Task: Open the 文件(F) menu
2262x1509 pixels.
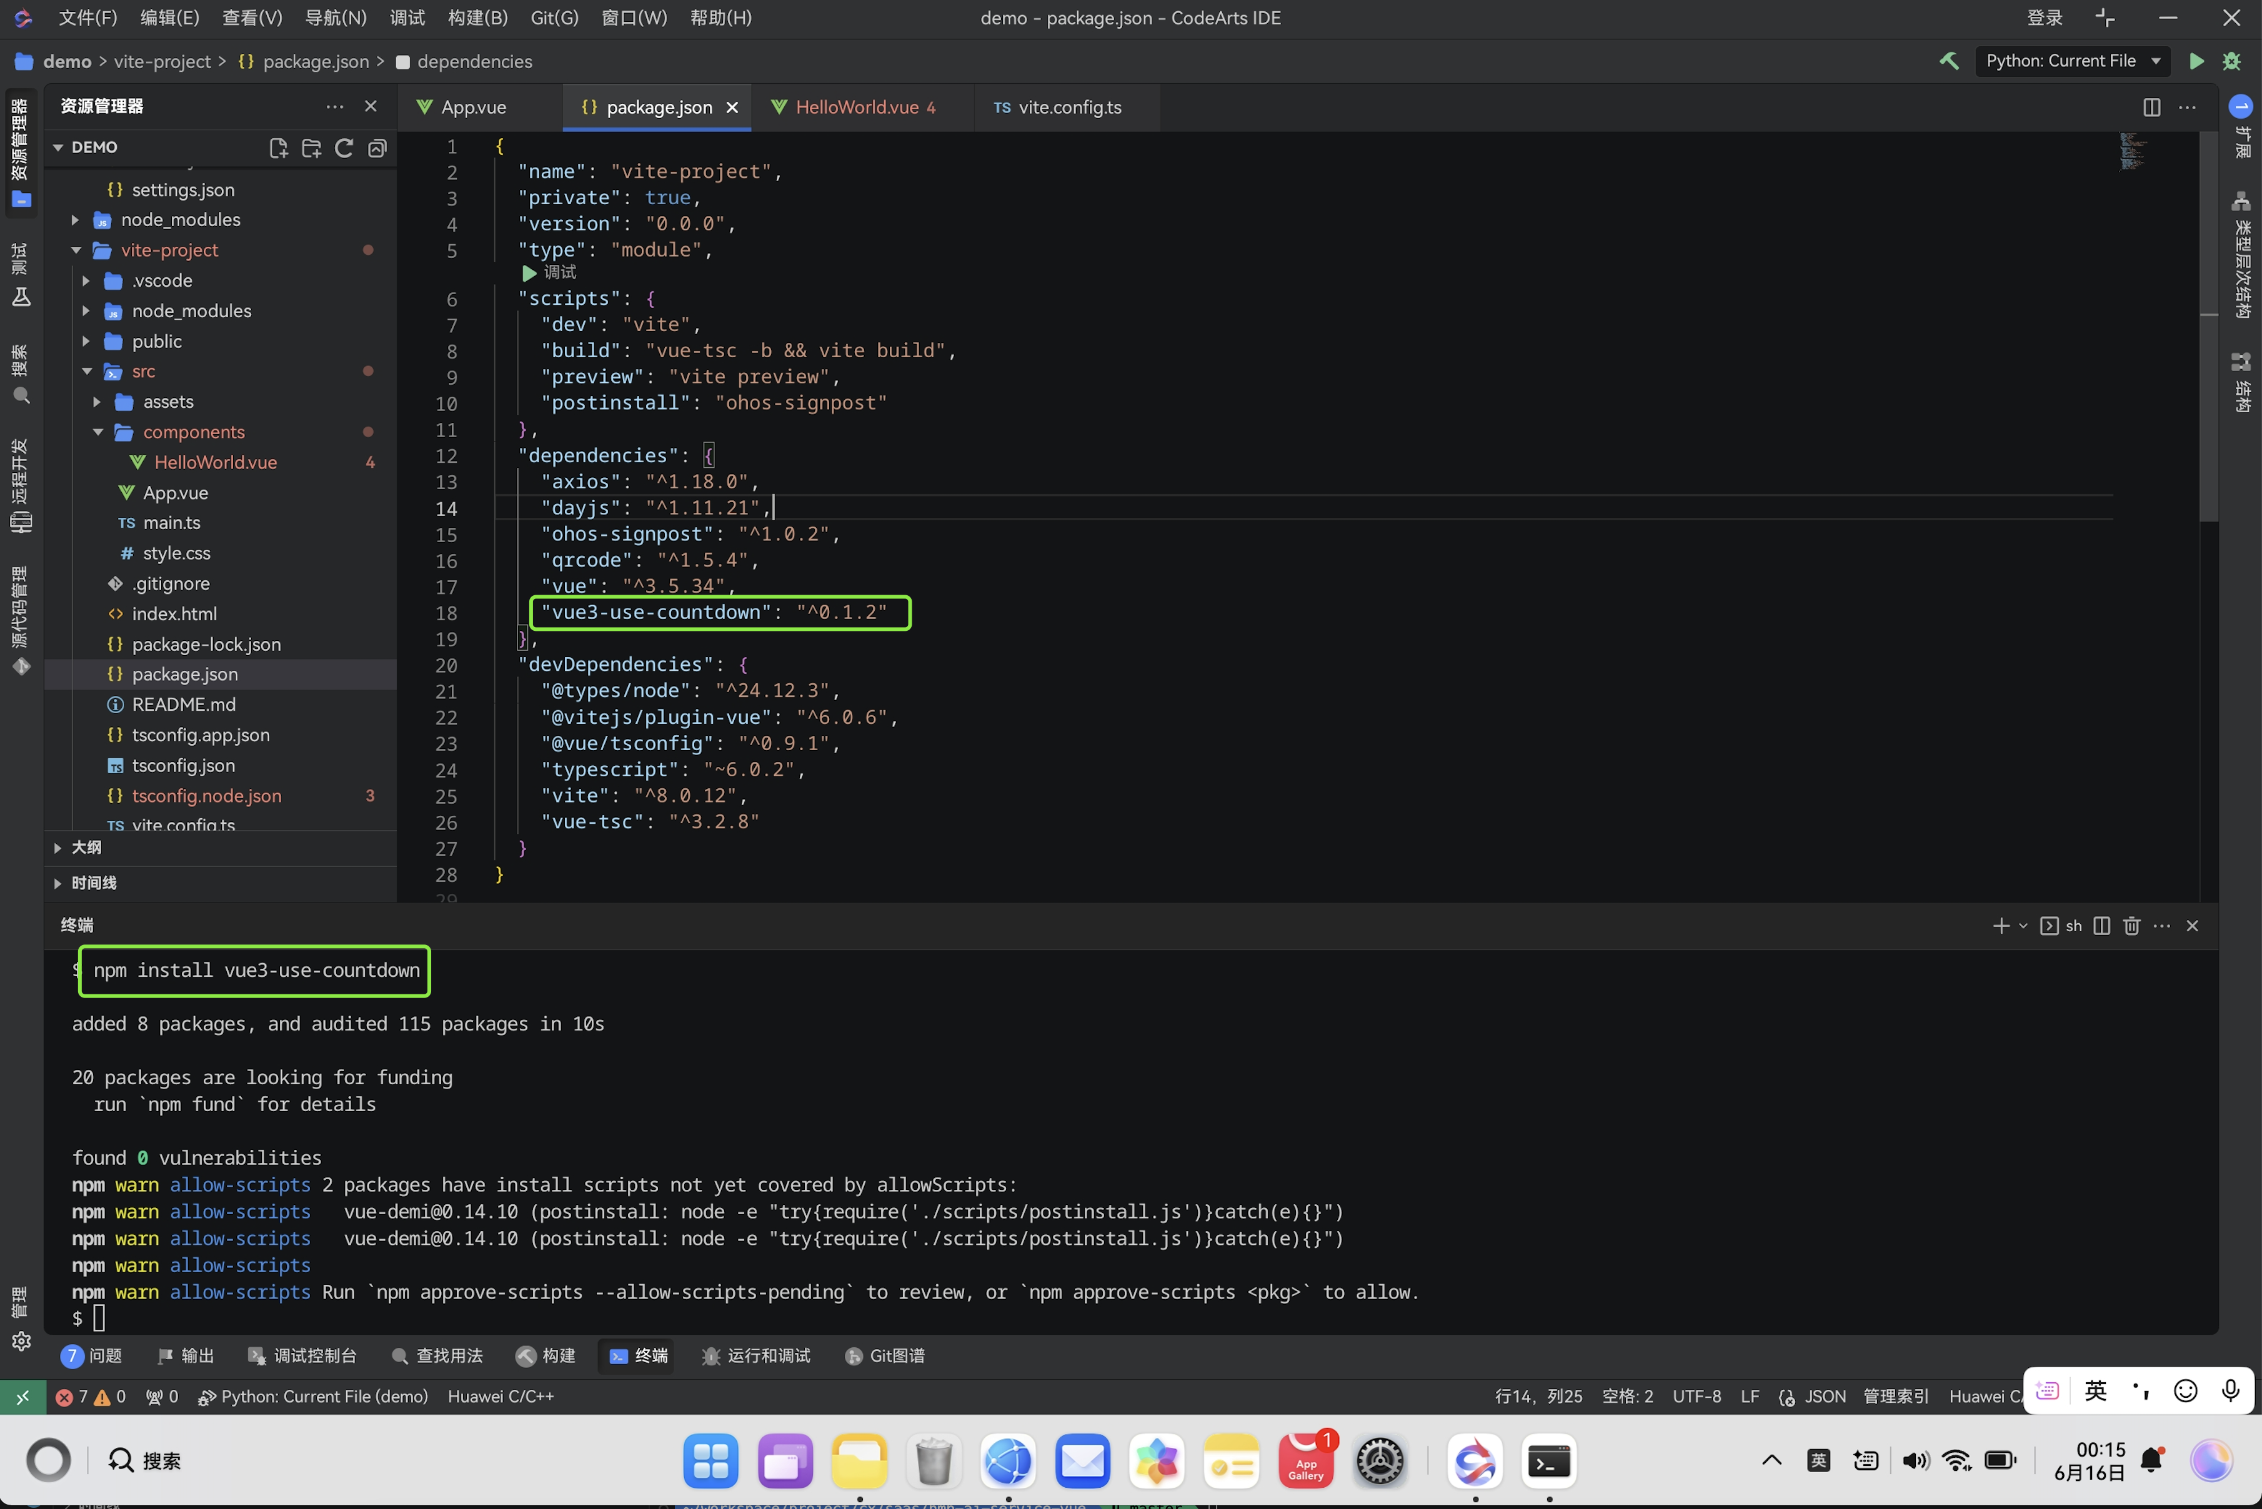Action: [87, 18]
